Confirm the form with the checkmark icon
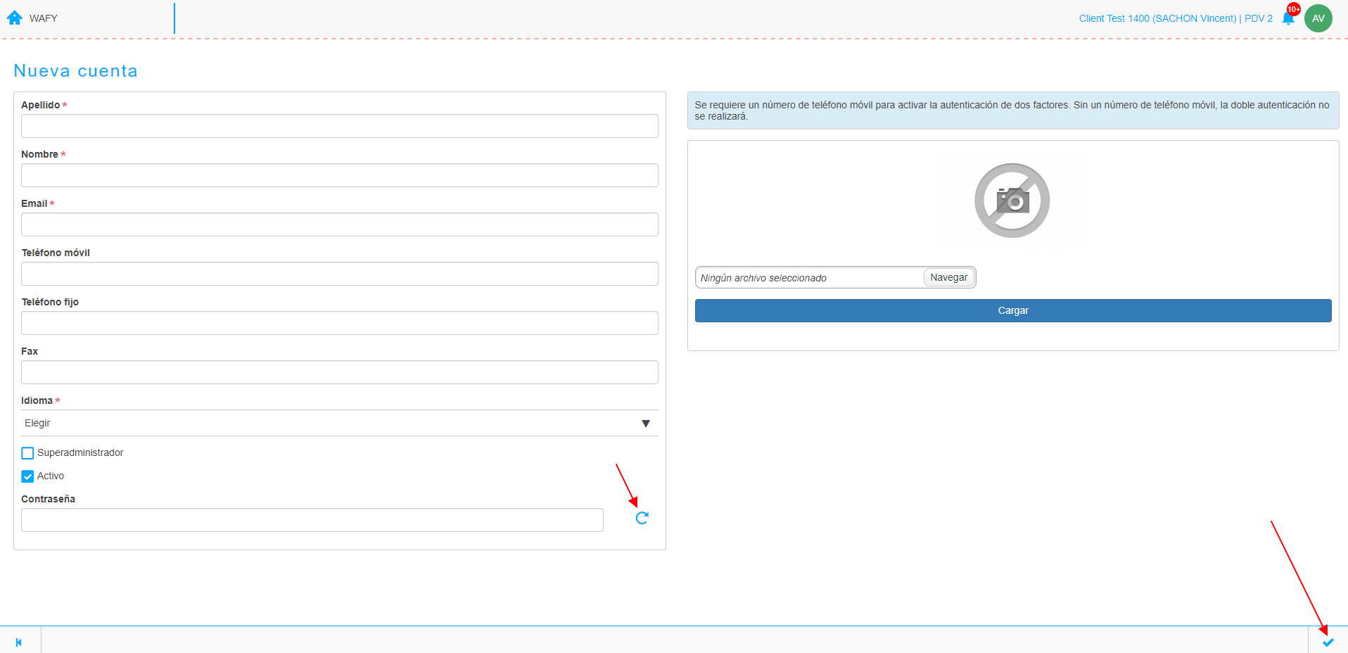The image size is (1348, 653). pyautogui.click(x=1328, y=642)
